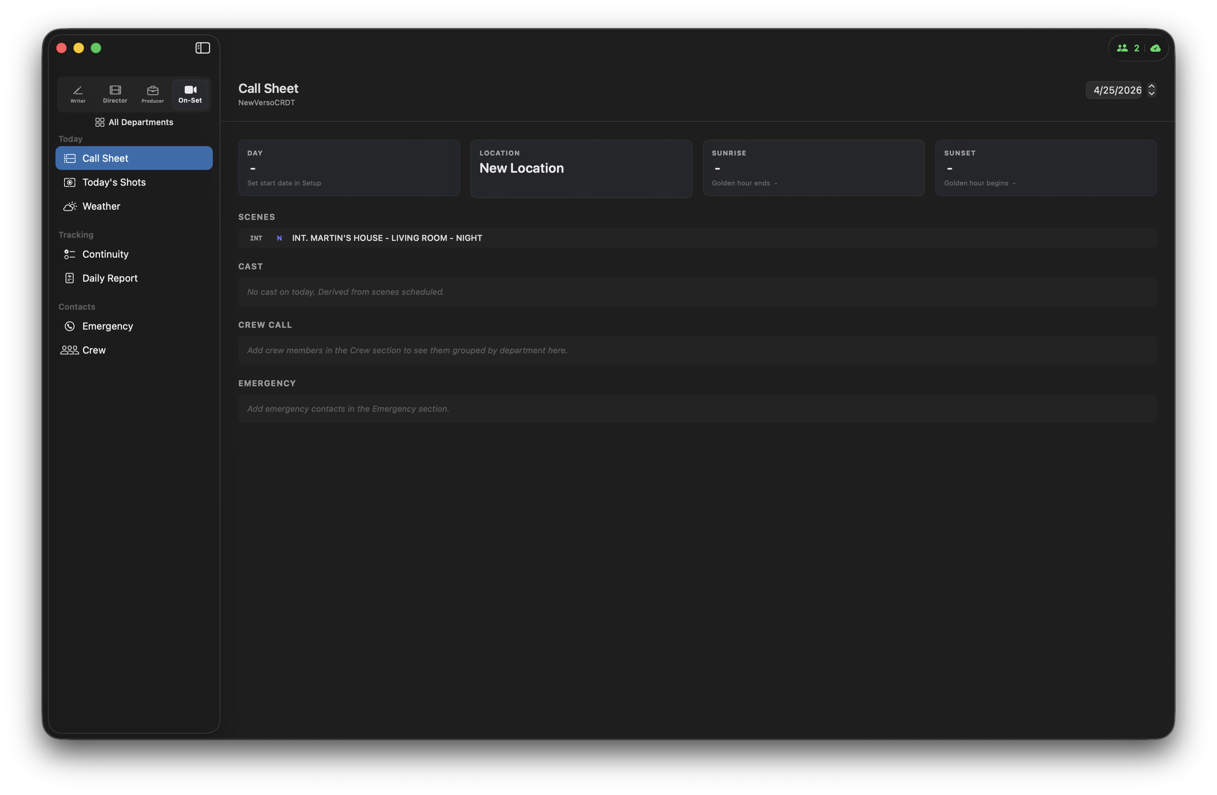The image size is (1217, 795).
Task: Open the All Departments selector
Action: [x=134, y=122]
